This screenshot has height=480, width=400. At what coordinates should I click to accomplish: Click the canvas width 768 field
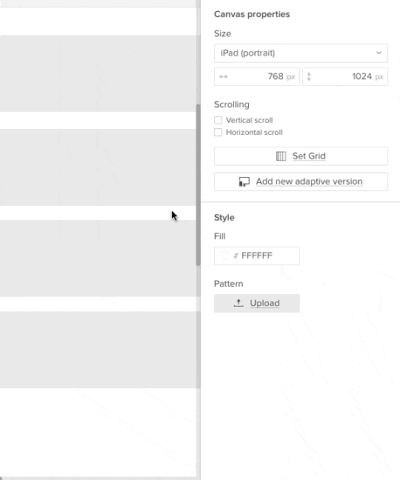click(257, 76)
